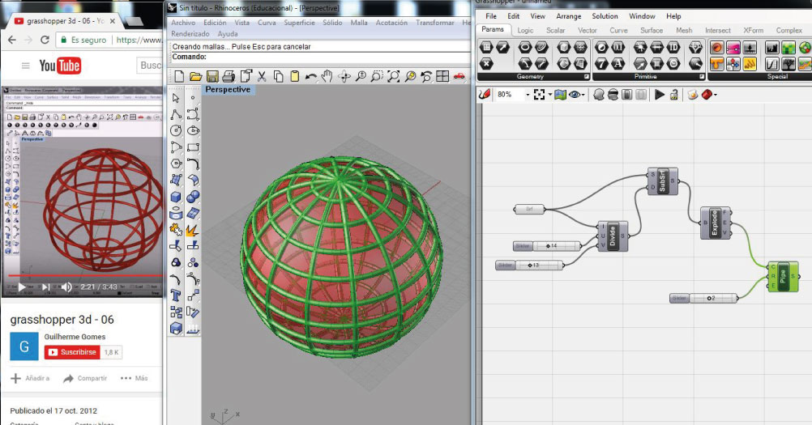The width and height of the screenshot is (812, 425).
Task: Click the Undo arrow in Rhino toolbar
Action: coord(310,77)
